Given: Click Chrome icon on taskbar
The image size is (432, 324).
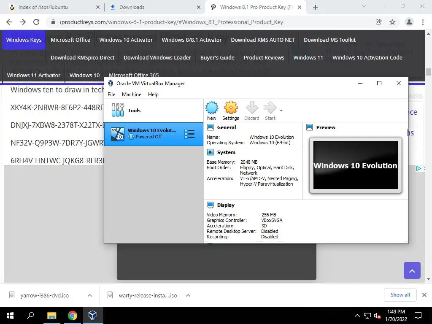Looking at the screenshot, I should [72, 316].
